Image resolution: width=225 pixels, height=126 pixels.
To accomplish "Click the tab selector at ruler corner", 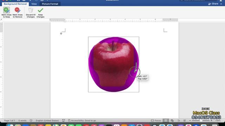I will pyautogui.click(x=1, y=20).
